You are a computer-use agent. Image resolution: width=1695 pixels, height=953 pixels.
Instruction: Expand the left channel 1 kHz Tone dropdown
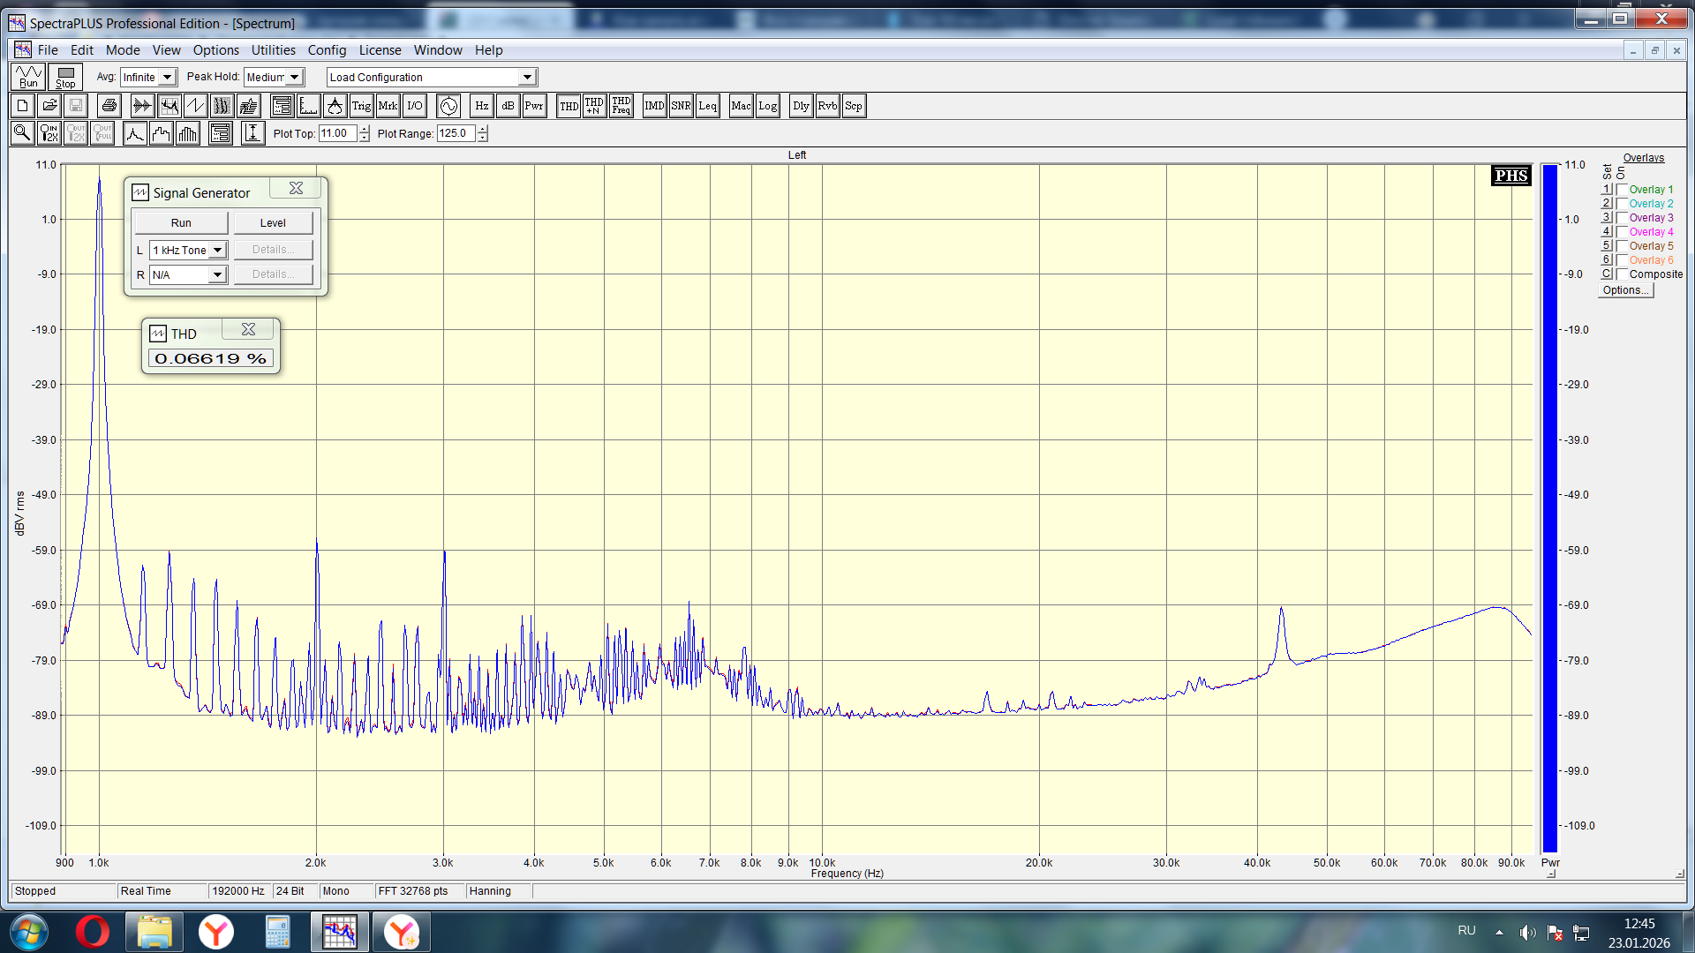click(217, 251)
